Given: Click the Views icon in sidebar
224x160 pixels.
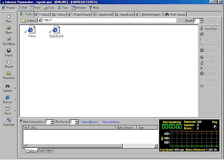Looking at the screenshot, I should pyautogui.click(x=7, y=109).
